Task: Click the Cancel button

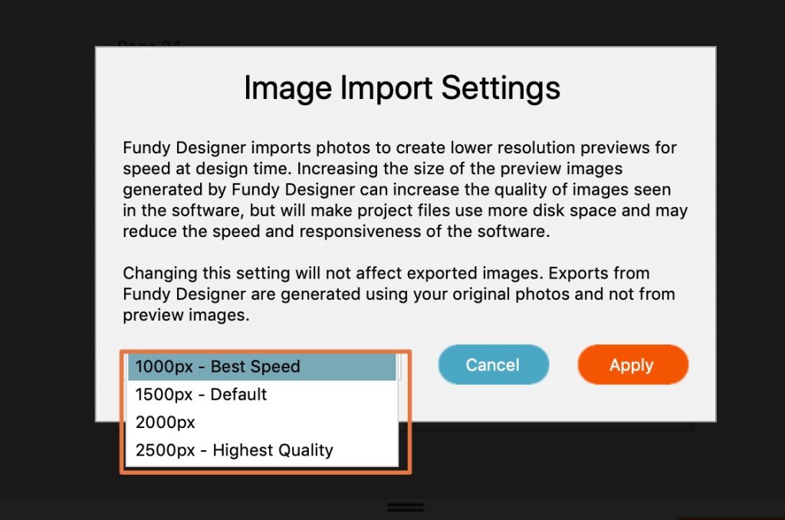Action: pos(493,365)
